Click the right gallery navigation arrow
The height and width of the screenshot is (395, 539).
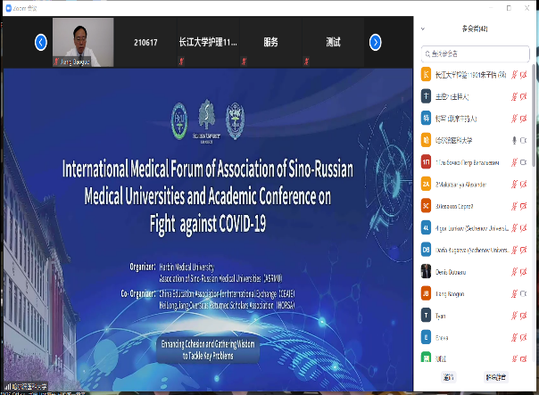376,42
